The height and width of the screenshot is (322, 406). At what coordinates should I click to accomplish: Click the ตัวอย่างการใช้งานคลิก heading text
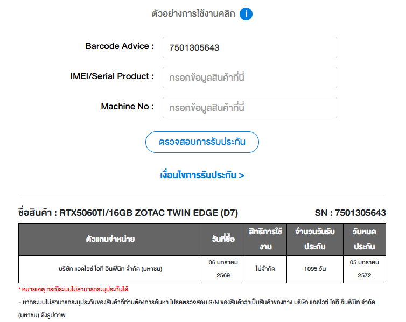pos(193,14)
